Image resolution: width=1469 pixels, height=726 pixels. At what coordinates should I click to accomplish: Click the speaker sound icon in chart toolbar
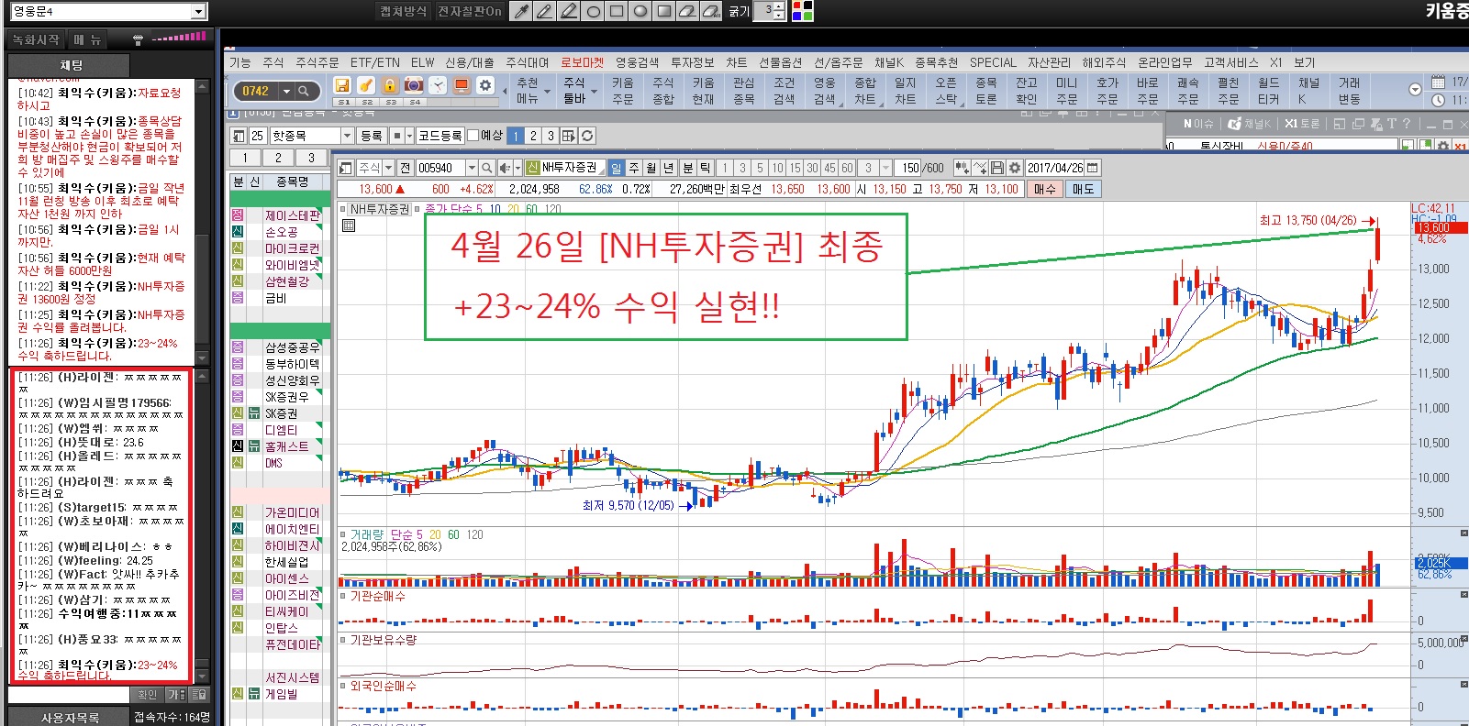[x=505, y=168]
